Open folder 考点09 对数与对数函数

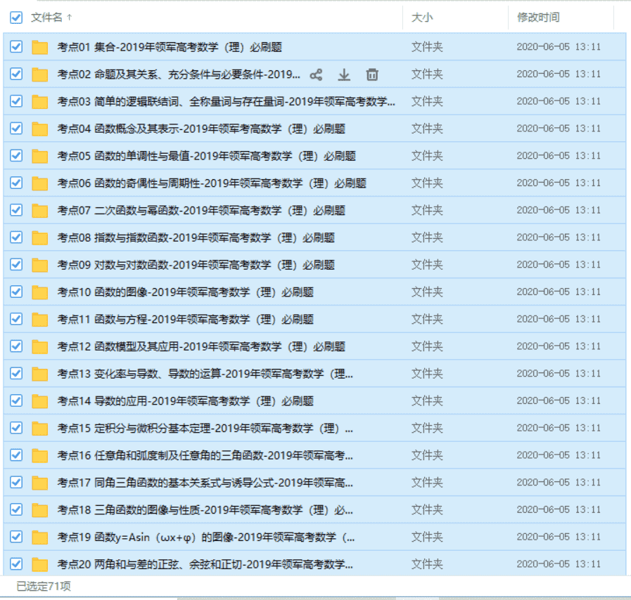[196, 265]
